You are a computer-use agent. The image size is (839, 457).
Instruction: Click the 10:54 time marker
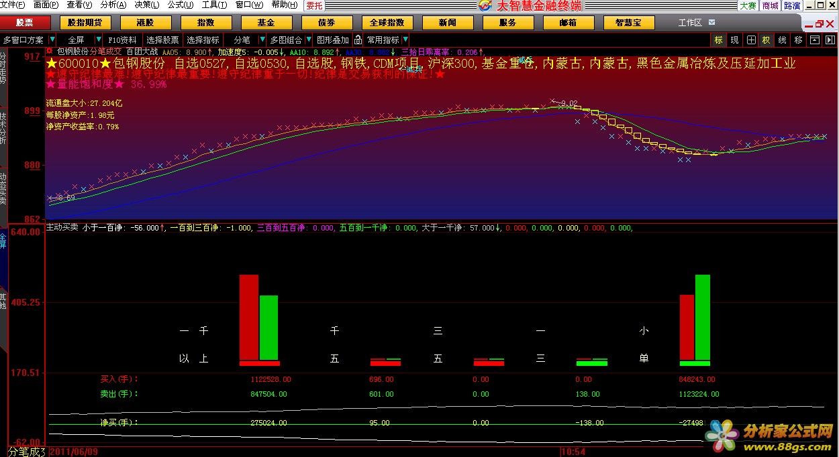pos(573,452)
